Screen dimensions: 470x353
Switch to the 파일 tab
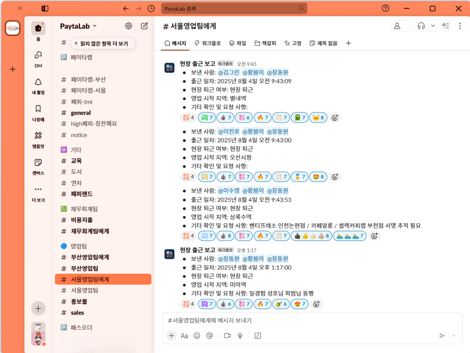[x=238, y=43]
